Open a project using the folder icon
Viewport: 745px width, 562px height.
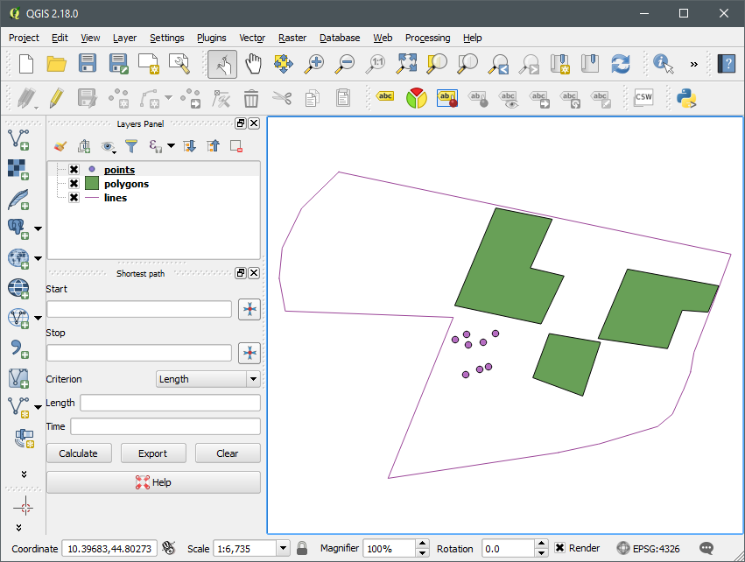coord(56,64)
